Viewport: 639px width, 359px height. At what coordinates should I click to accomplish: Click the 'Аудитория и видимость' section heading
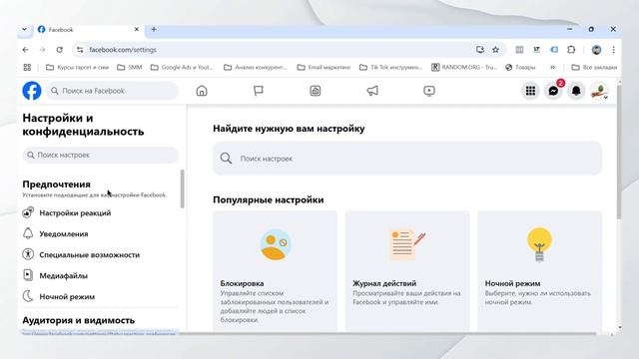point(78,320)
